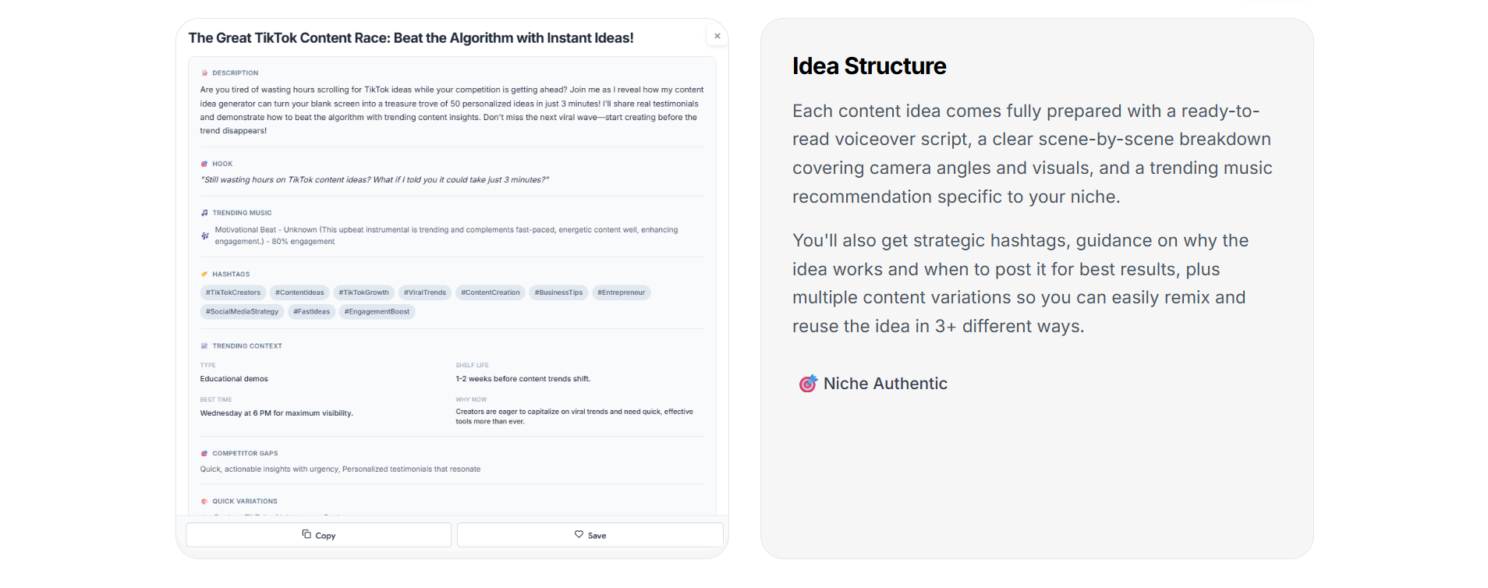Close the content idea dialog
Viewport: 1488px width, 588px height.
[x=717, y=35]
